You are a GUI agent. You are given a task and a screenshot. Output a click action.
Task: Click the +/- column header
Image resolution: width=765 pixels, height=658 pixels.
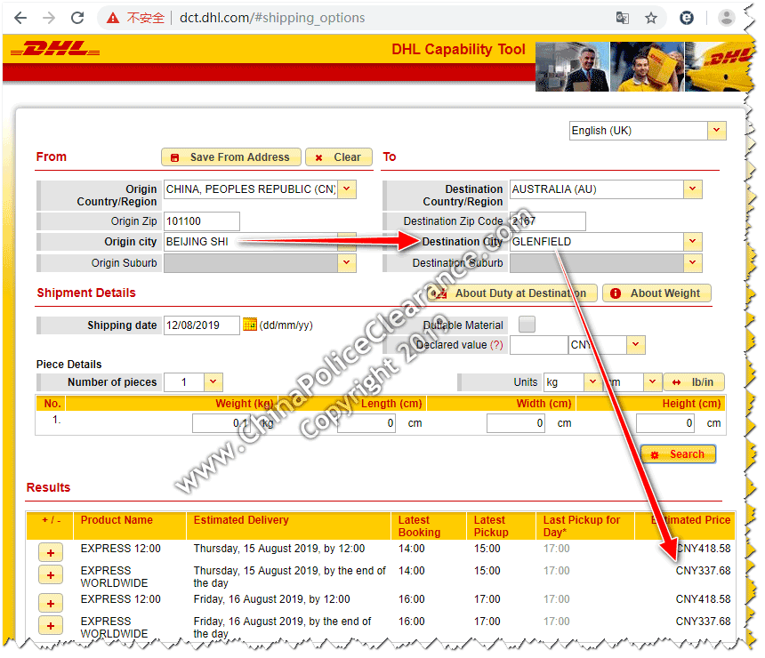(x=50, y=526)
